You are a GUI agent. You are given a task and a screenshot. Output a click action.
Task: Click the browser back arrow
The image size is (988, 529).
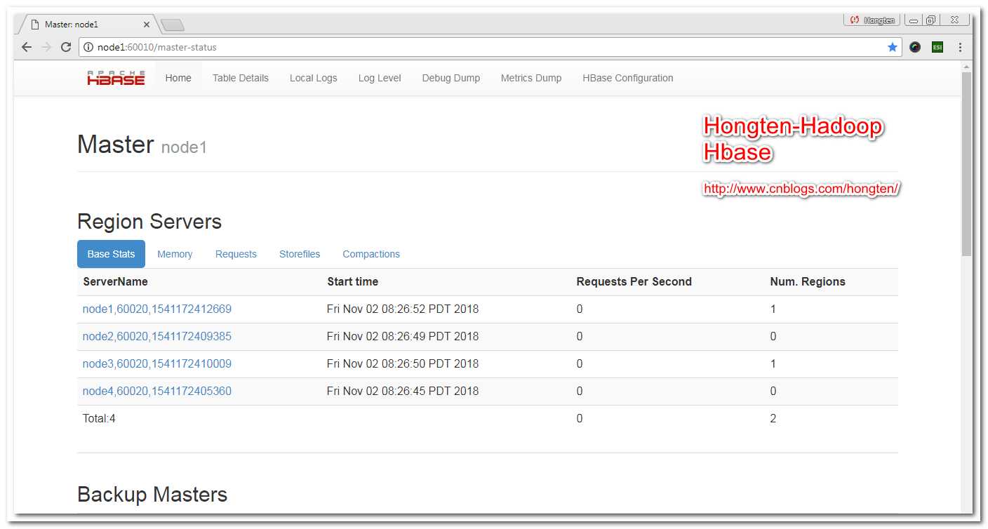click(x=27, y=47)
